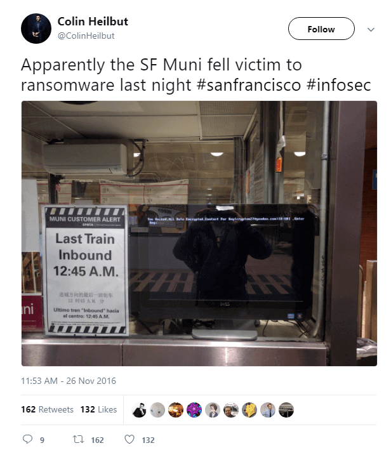View the 132 Likes list
The height and width of the screenshot is (455, 391).
pyautogui.click(x=98, y=409)
